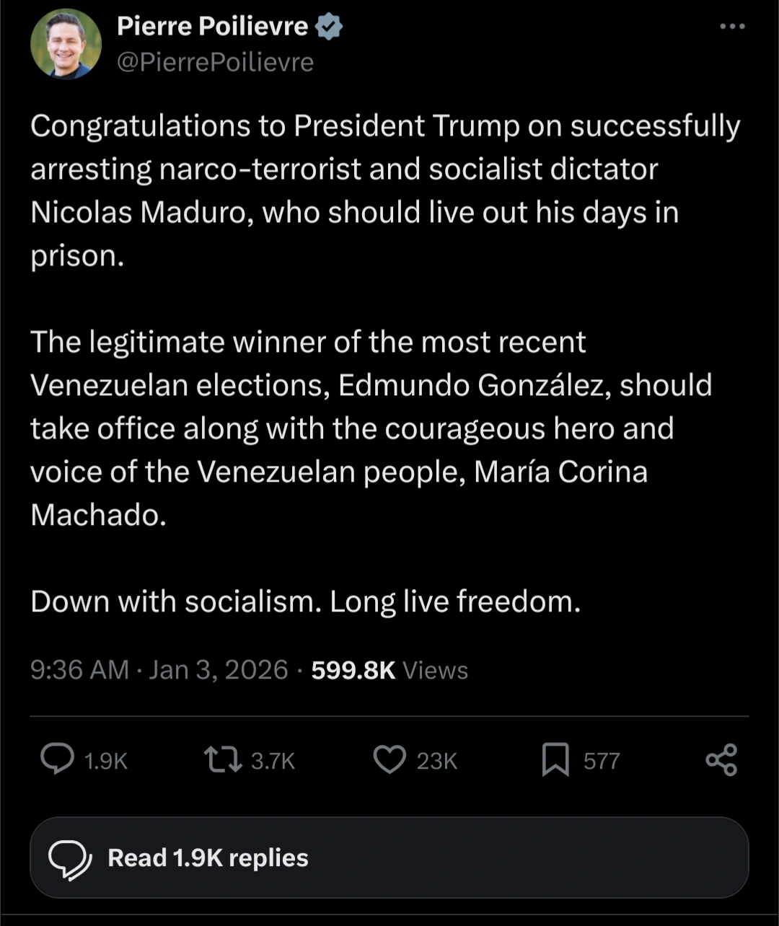Bookmark this tweet using the bookmark icon
This screenshot has width=779, height=926.
coord(555,760)
